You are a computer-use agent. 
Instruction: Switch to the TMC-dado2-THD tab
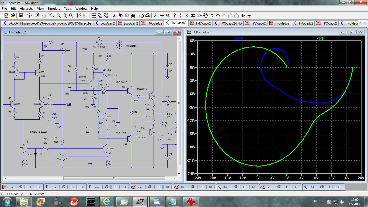pos(228,23)
